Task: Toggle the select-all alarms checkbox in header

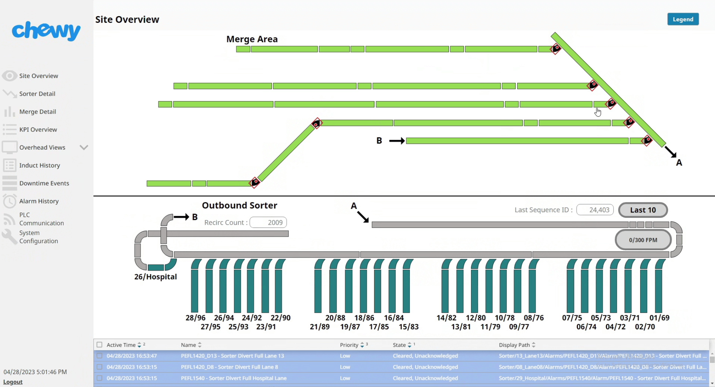Action: (x=100, y=345)
